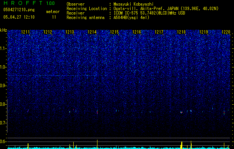Click the A504HB(yagi 4el) antenna text
Viewport: 234px width, 149px height.
pyautogui.click(x=131, y=18)
